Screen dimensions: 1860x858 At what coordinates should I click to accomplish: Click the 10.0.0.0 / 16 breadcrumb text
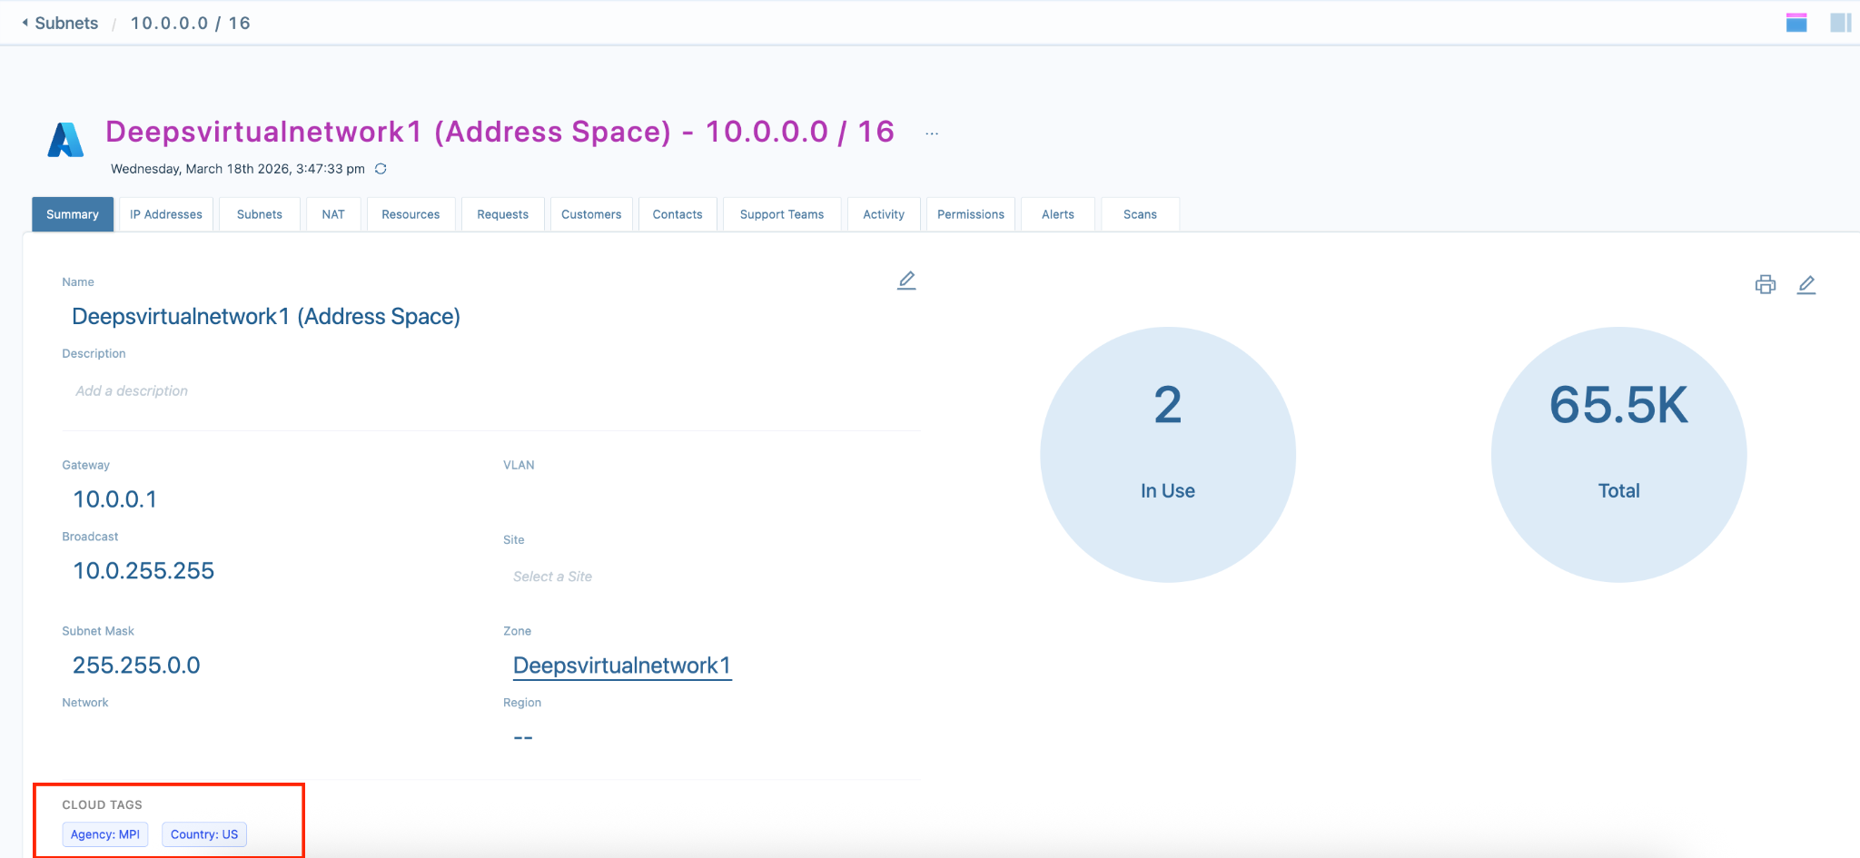[x=190, y=24]
